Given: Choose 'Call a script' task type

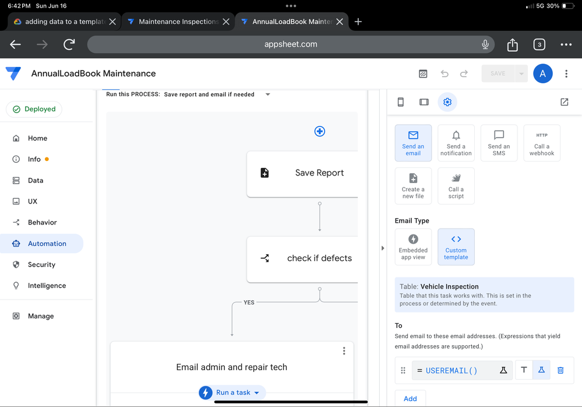Looking at the screenshot, I should (x=456, y=186).
